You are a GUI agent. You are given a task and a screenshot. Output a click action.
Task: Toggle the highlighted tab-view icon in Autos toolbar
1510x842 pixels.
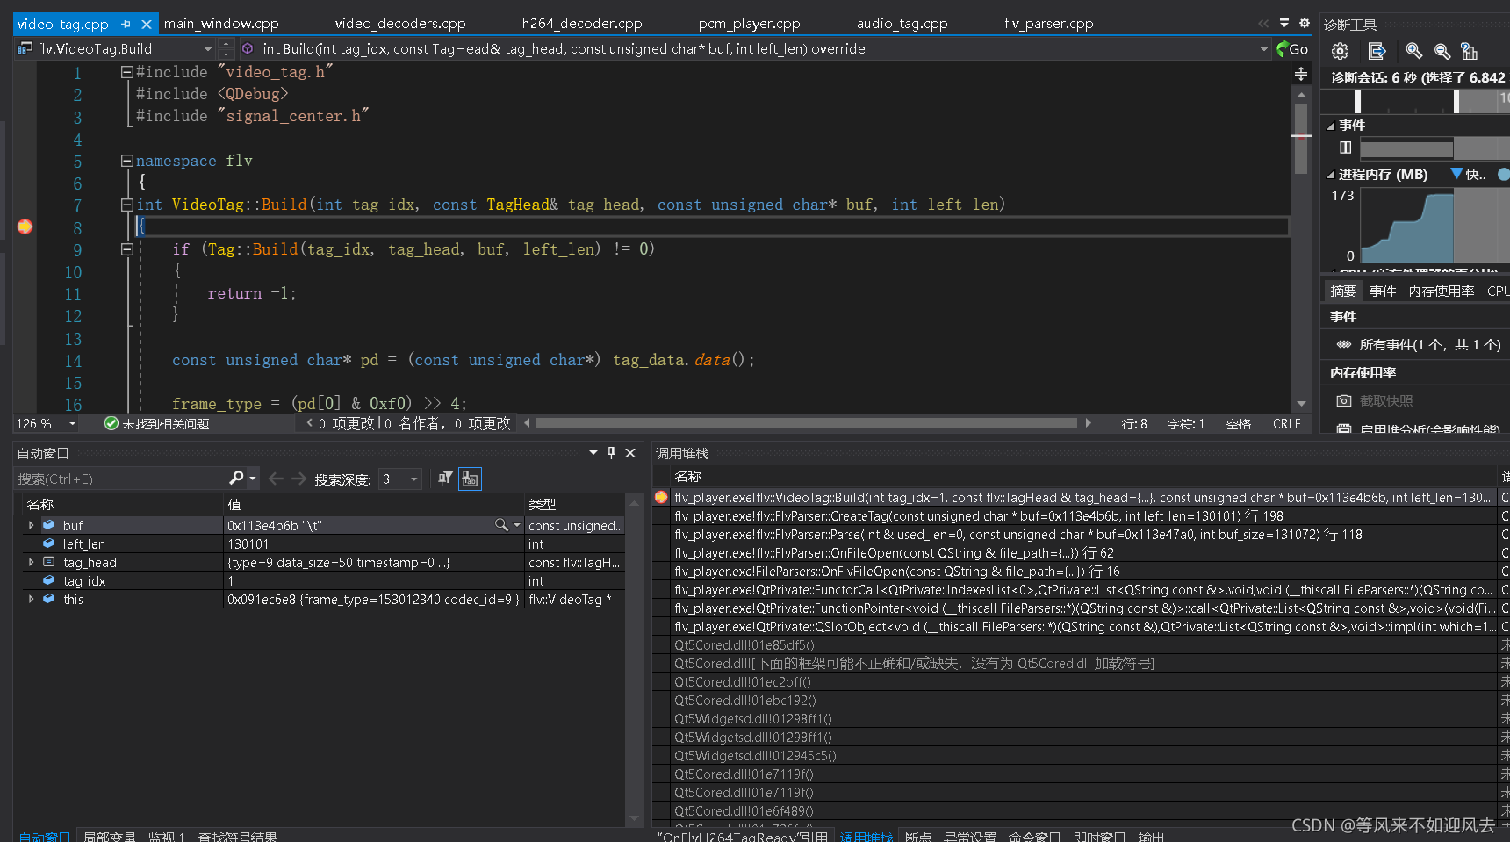coord(470,479)
